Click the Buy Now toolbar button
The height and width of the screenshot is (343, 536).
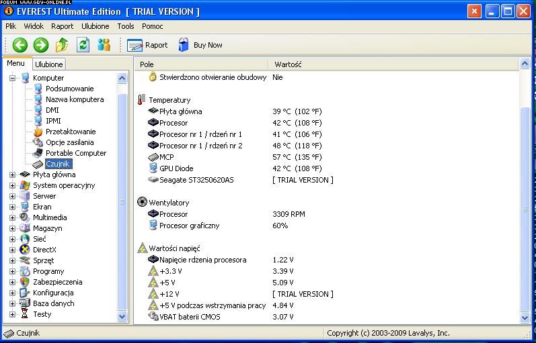click(200, 45)
